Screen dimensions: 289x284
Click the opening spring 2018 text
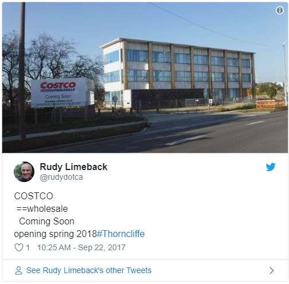coord(56,234)
